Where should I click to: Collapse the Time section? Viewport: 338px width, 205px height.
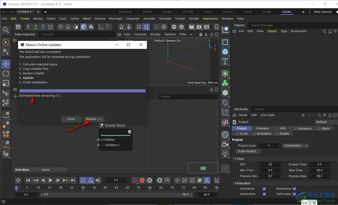click(236, 159)
